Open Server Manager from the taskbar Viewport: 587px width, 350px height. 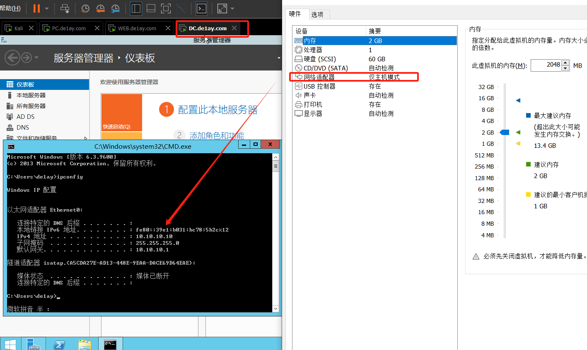tap(33, 344)
